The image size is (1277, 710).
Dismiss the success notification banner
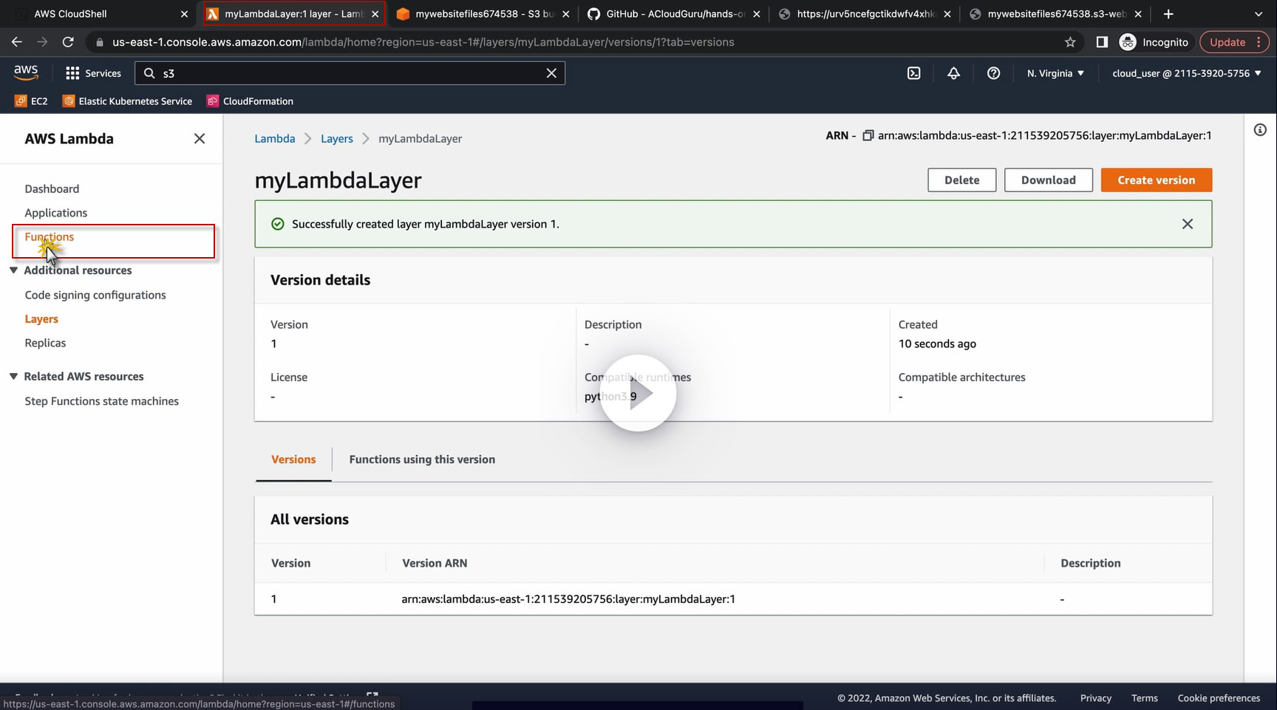(x=1187, y=224)
